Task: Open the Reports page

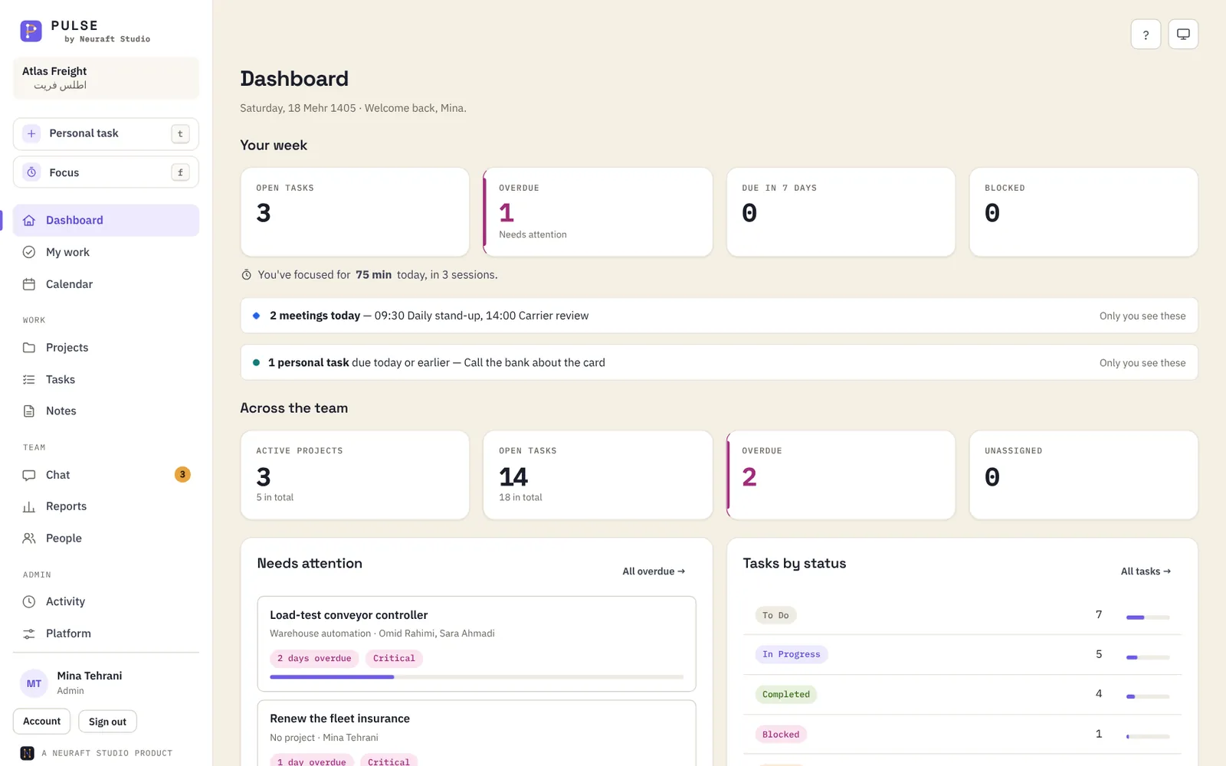Action: 106,506
